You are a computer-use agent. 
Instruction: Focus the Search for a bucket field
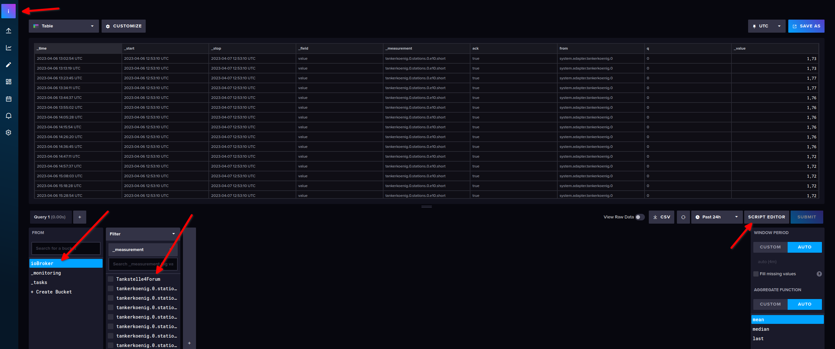point(66,248)
